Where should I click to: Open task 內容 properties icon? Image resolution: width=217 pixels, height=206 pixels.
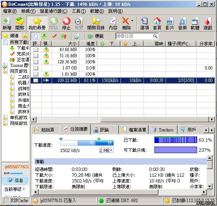coord(113,24)
